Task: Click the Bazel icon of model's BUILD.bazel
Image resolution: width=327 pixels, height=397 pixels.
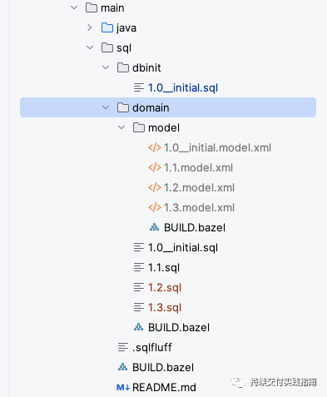Action: (155, 227)
